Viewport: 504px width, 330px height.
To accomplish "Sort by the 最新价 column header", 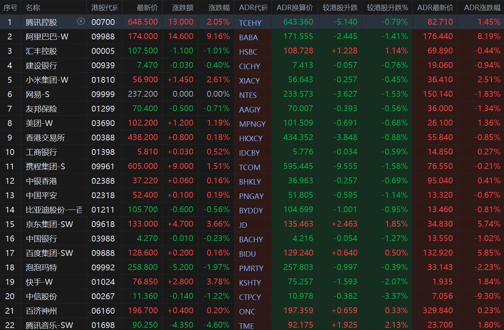I will 147,7.
